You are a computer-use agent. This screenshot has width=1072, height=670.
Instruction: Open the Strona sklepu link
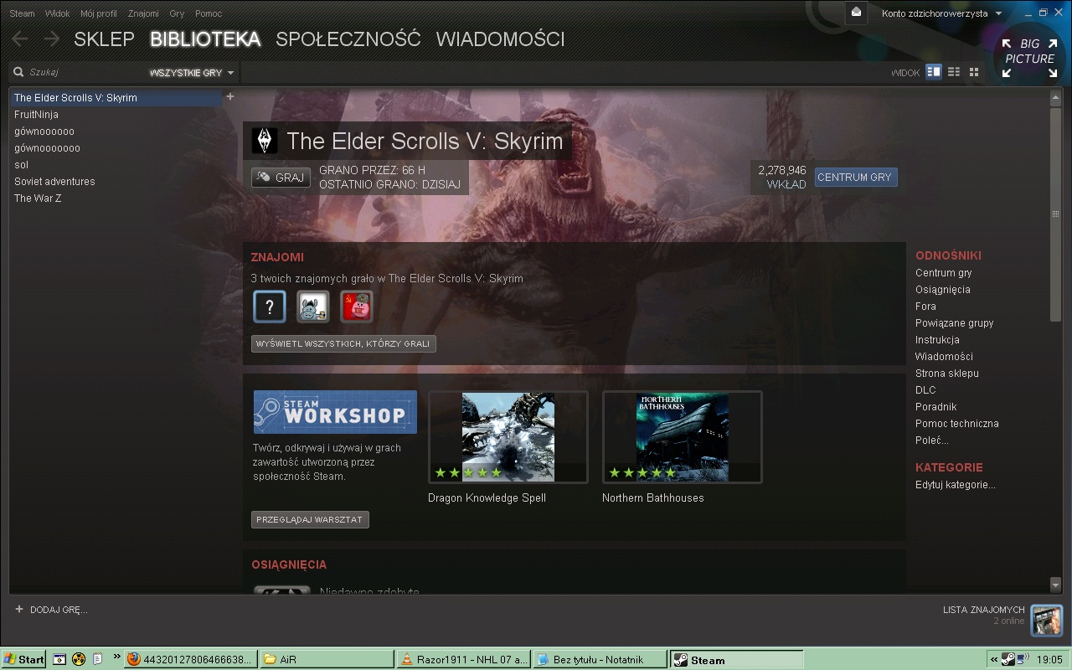(x=946, y=374)
